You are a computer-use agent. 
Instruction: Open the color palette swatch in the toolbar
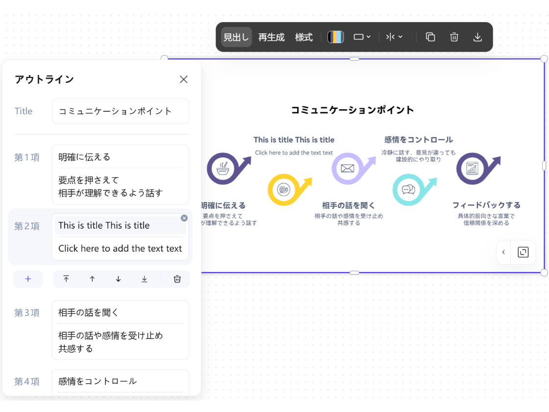point(336,37)
